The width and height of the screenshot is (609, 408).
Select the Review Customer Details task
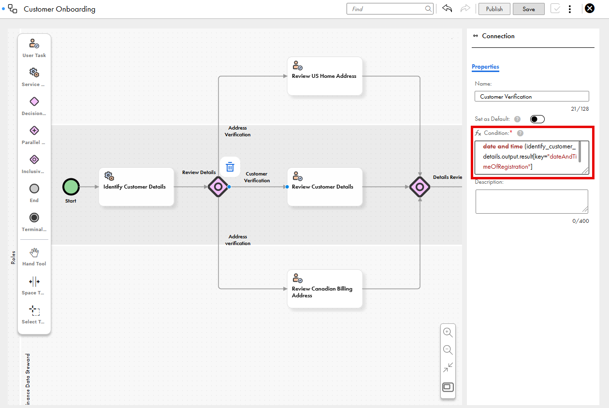tap(325, 187)
